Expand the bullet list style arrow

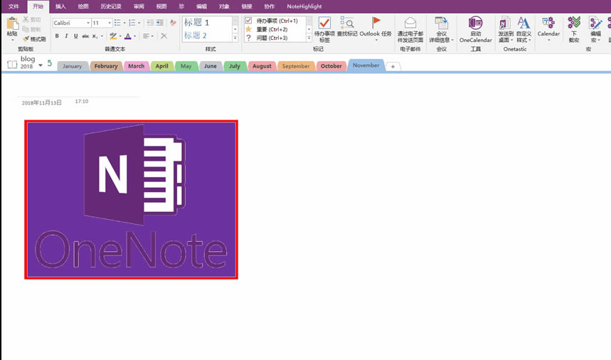click(124, 23)
